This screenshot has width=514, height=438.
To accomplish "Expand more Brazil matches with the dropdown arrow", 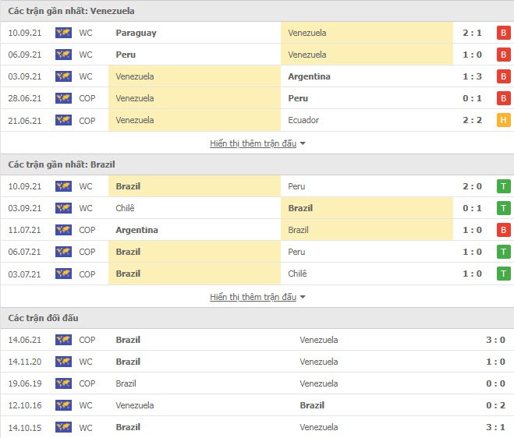I will pyautogui.click(x=303, y=297).
